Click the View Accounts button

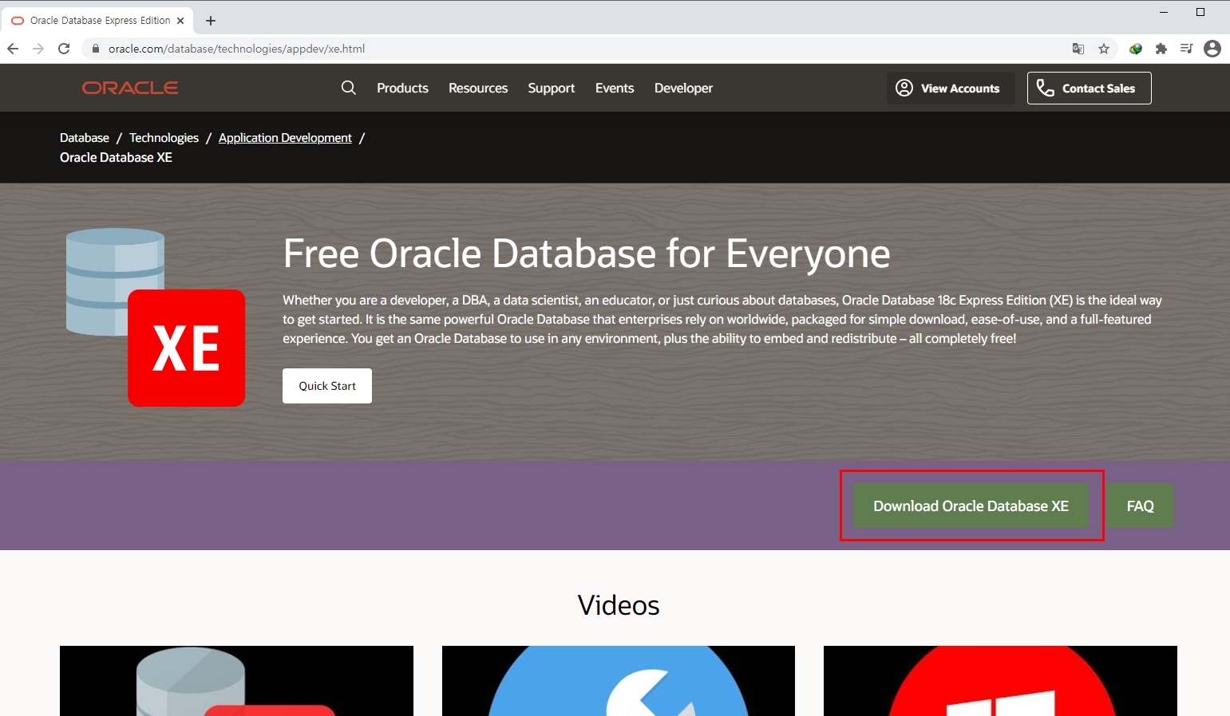click(951, 88)
